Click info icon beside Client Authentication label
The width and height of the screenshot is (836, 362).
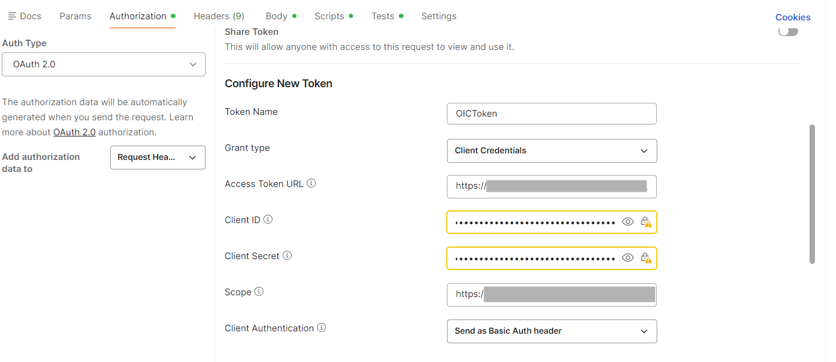[322, 328]
